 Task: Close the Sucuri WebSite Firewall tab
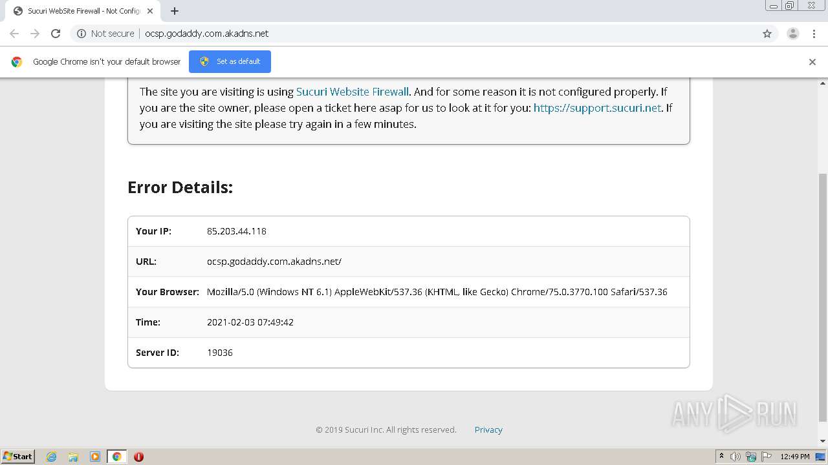150,11
